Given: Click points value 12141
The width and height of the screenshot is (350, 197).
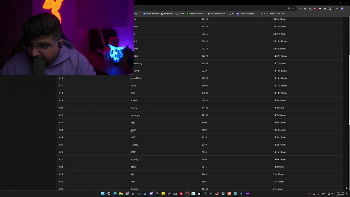Looking at the screenshot, I should (x=205, y=115).
